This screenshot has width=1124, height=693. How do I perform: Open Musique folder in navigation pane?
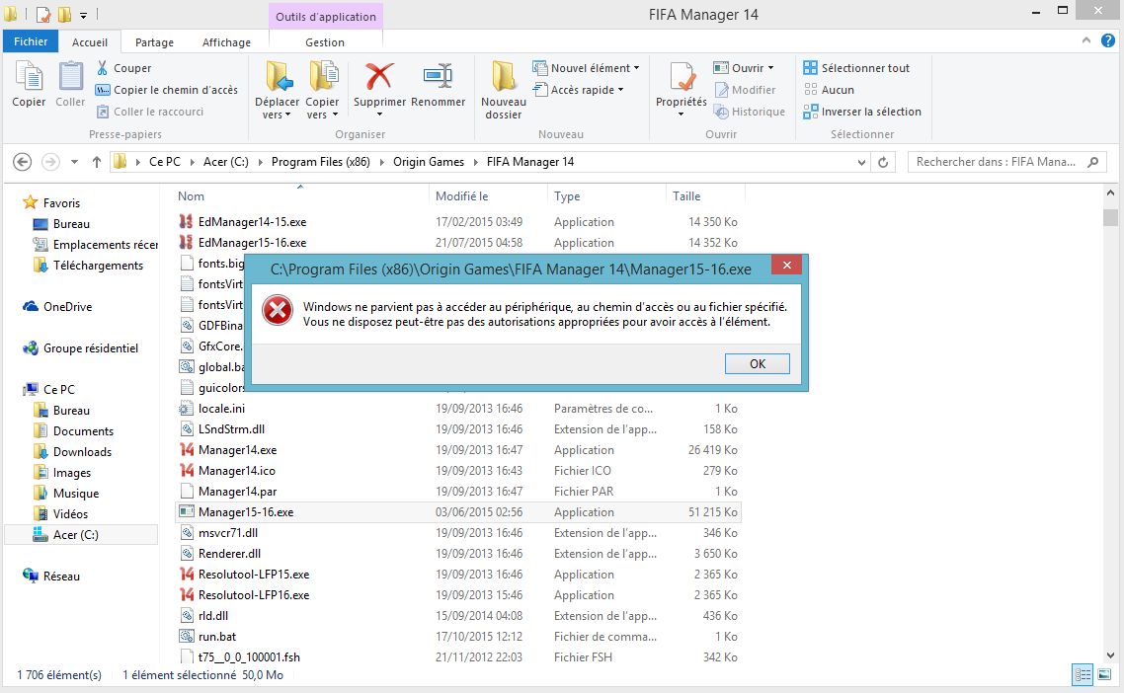click(x=75, y=494)
